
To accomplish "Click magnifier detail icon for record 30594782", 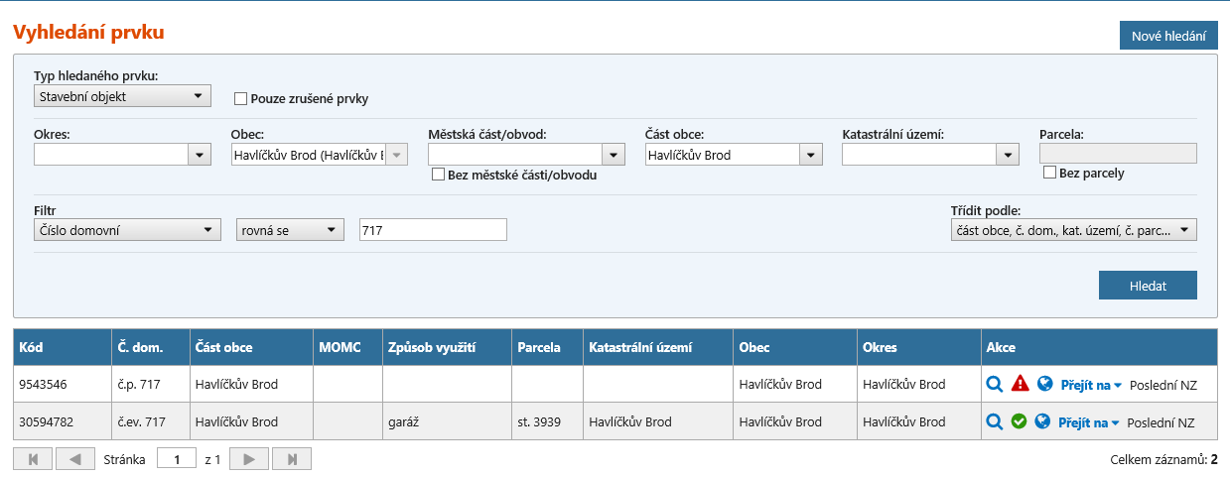I will [994, 421].
